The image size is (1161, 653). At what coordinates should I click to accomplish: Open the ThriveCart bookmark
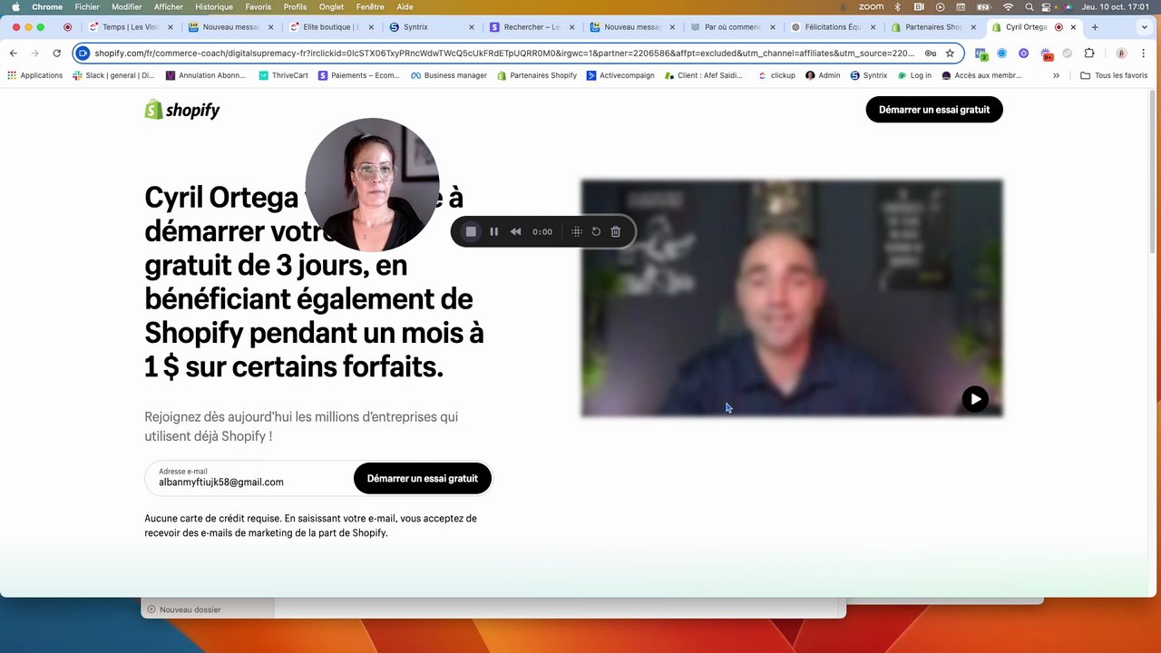[283, 75]
